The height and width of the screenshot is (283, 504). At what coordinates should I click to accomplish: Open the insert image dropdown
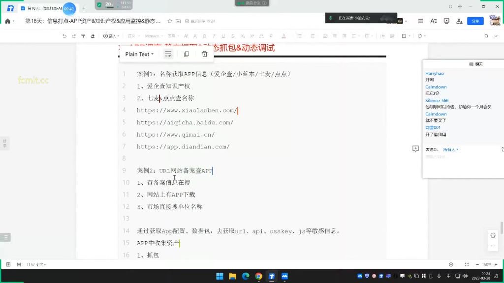[406, 36]
